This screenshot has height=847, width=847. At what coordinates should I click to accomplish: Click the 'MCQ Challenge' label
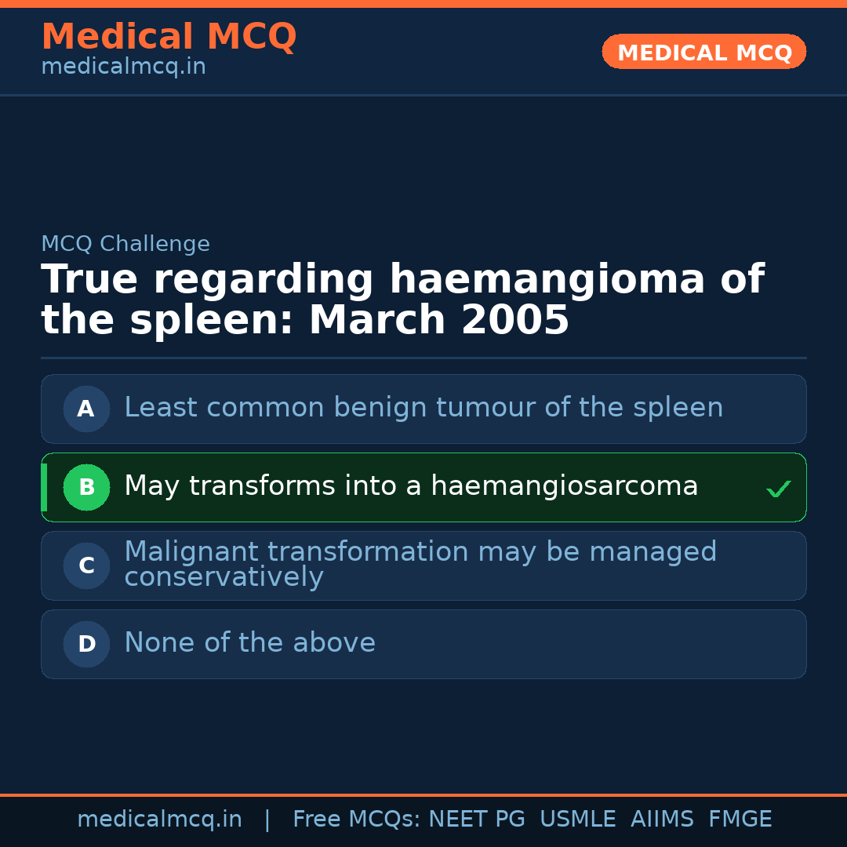pos(125,244)
